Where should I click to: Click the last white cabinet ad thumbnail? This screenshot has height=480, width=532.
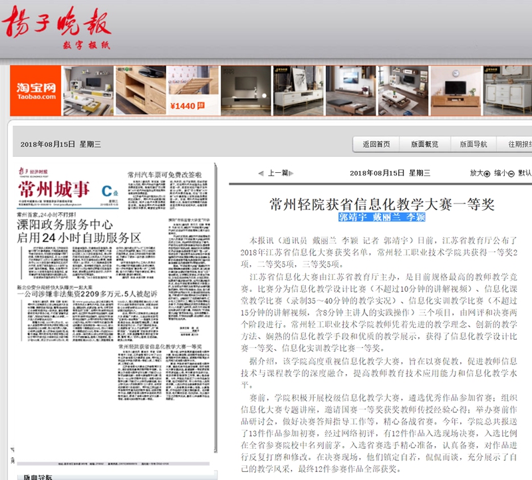pyautogui.click(x=507, y=91)
